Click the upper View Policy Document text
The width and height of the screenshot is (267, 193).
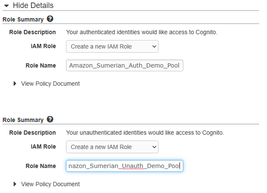tap(50, 84)
